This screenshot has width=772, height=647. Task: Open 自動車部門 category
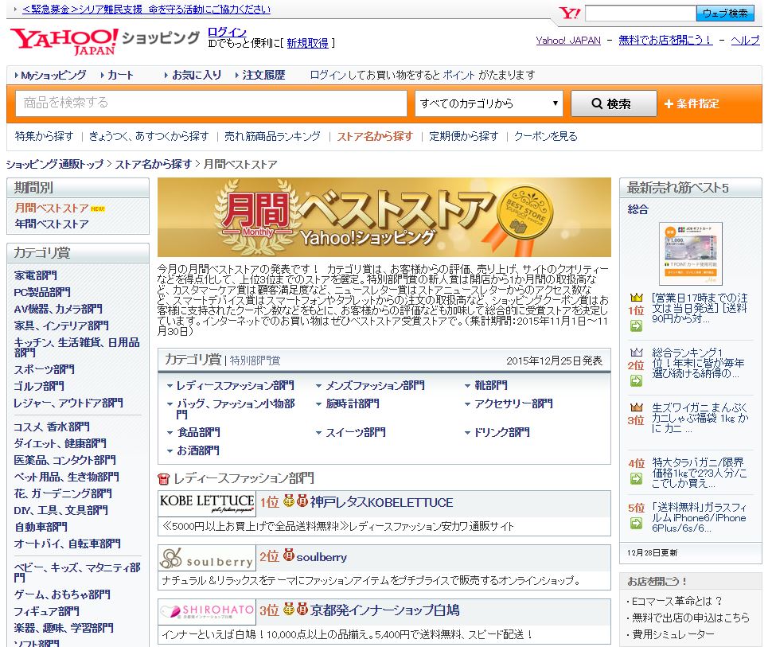41,528
